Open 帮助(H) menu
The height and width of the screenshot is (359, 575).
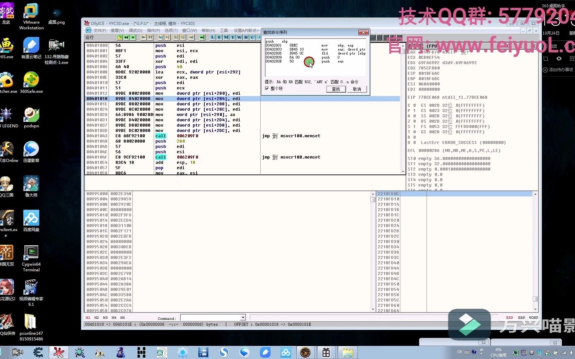pos(208,30)
